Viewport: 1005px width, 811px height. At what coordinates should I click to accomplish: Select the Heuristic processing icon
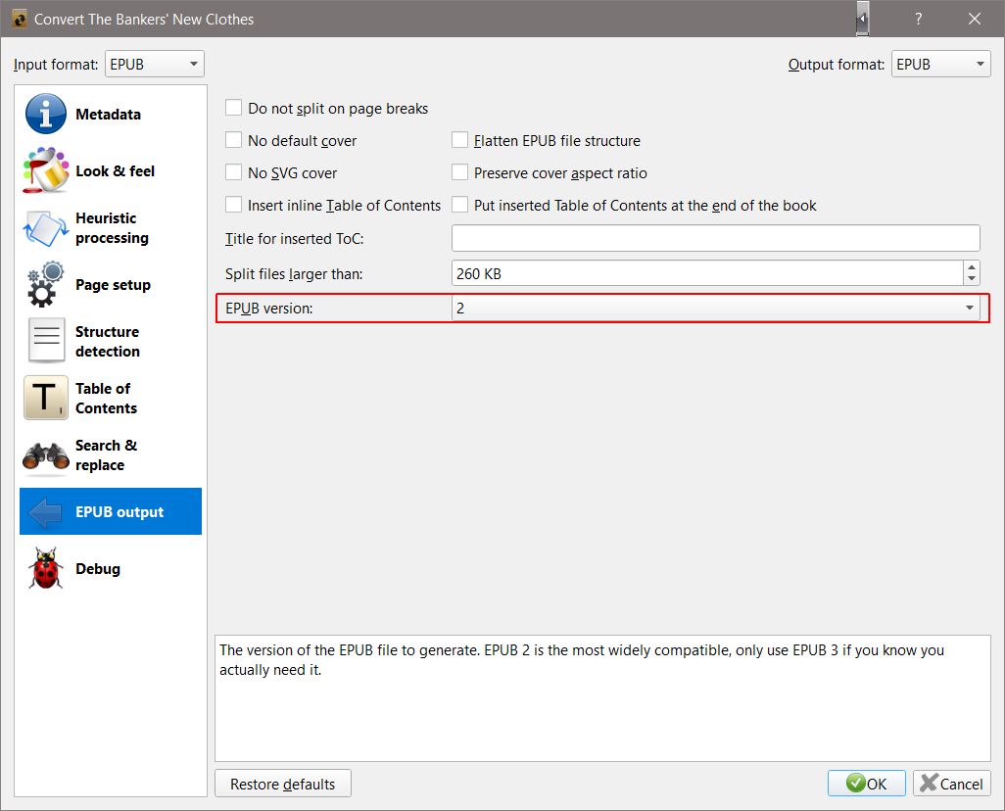click(x=45, y=228)
